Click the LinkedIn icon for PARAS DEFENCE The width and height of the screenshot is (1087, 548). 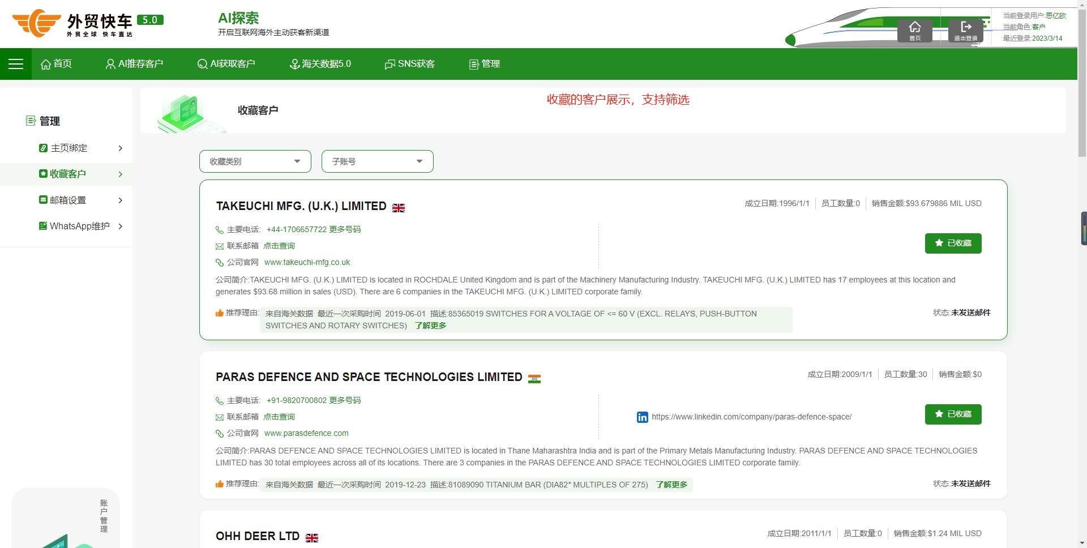643,417
